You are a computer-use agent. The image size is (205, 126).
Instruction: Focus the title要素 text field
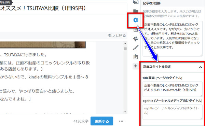173,89
